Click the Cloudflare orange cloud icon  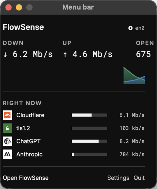[x=7, y=115]
